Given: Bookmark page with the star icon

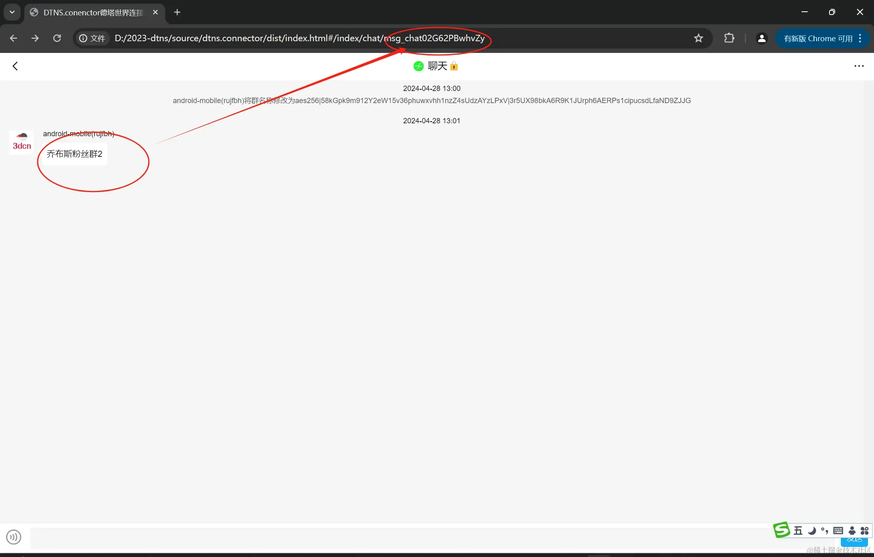Looking at the screenshot, I should coord(698,38).
